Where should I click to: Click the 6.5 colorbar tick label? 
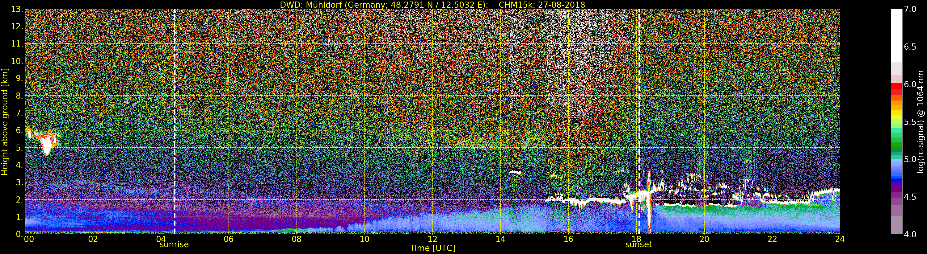pyautogui.click(x=910, y=47)
